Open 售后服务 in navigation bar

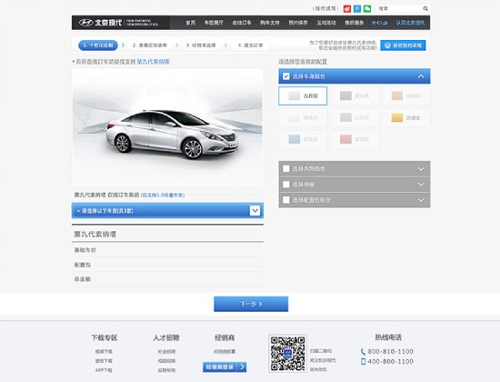coord(355,23)
